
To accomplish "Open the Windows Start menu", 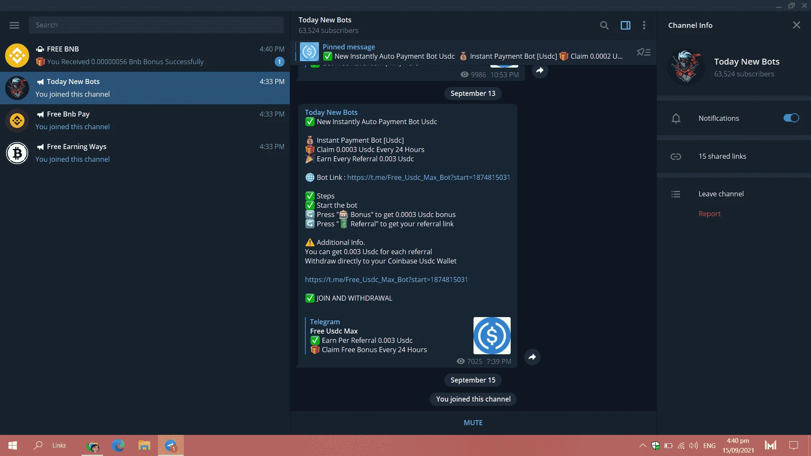I will point(13,445).
